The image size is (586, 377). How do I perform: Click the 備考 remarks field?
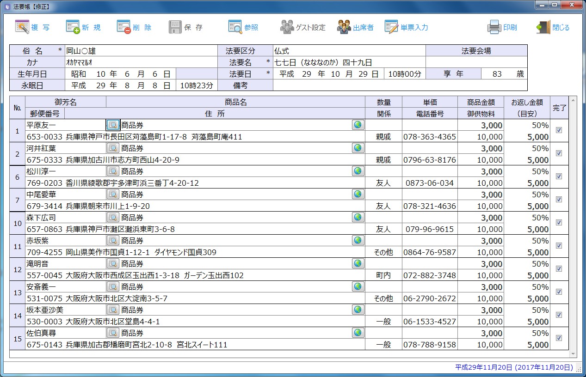(x=400, y=85)
